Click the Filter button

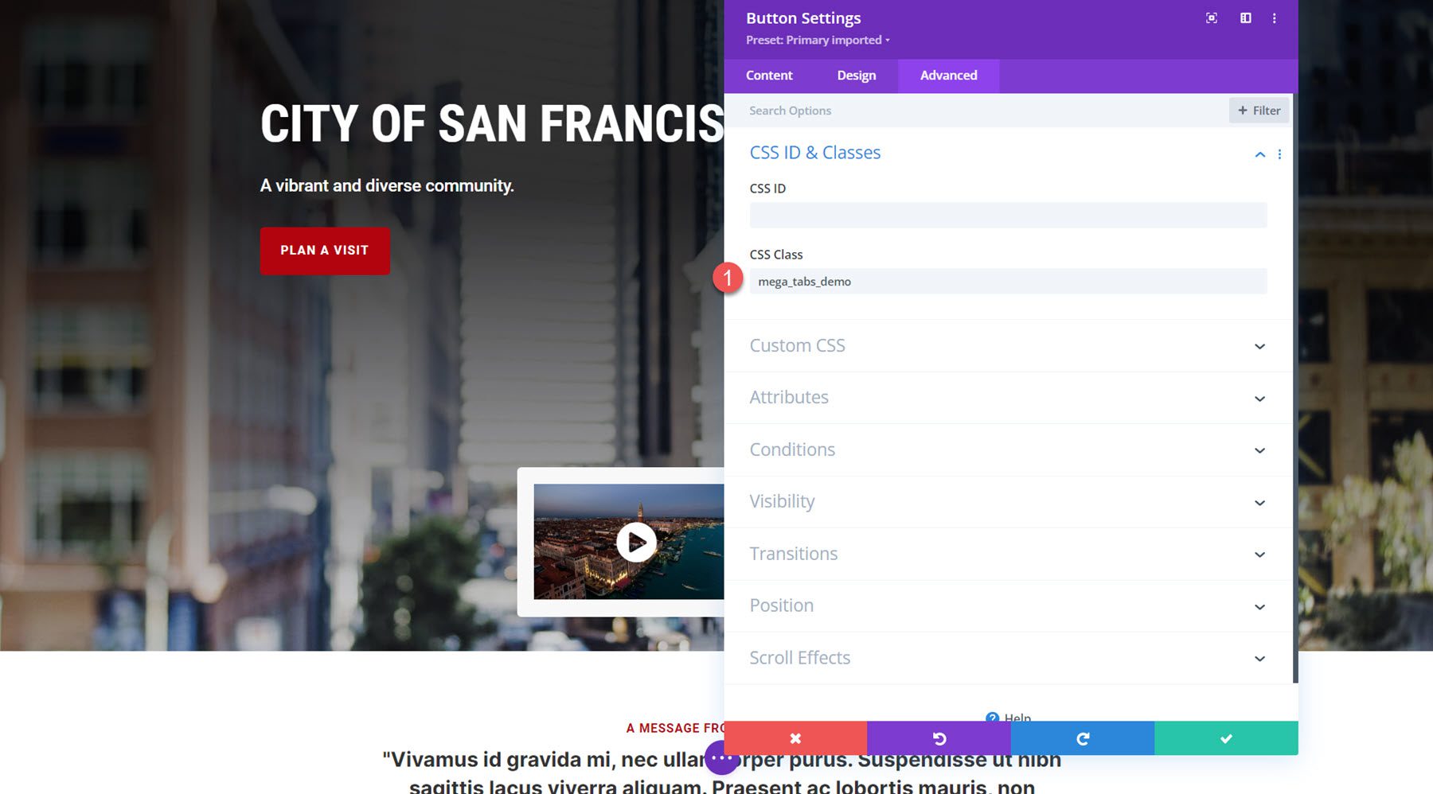(1259, 110)
